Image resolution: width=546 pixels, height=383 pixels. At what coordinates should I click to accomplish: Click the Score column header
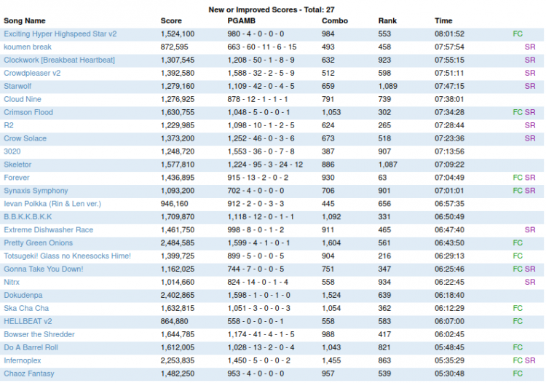tap(171, 21)
